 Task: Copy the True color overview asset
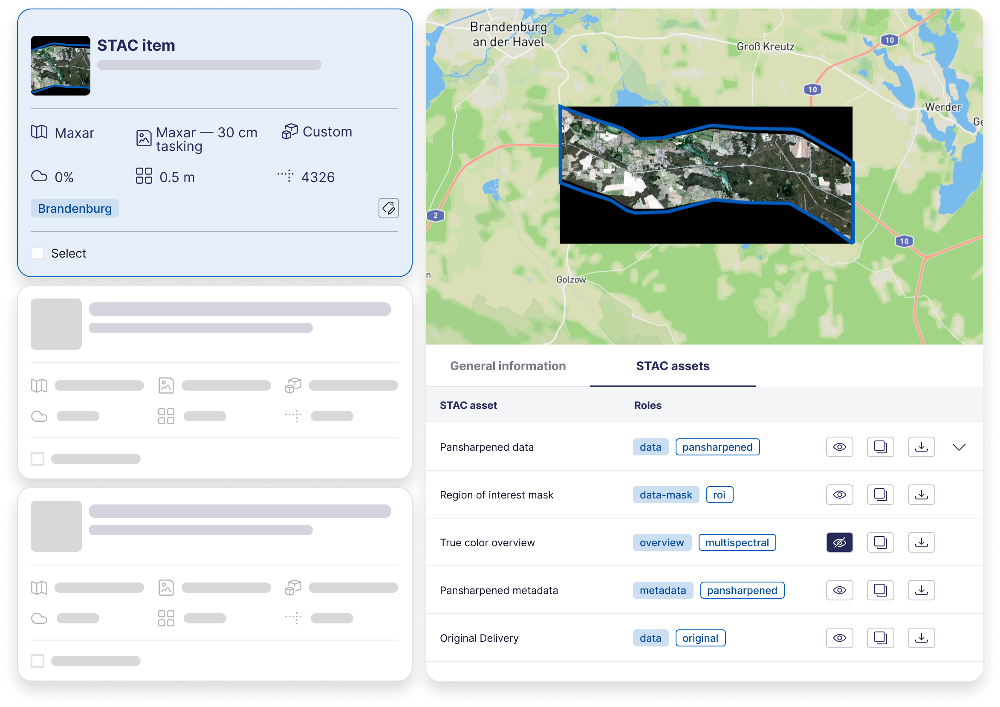point(880,542)
